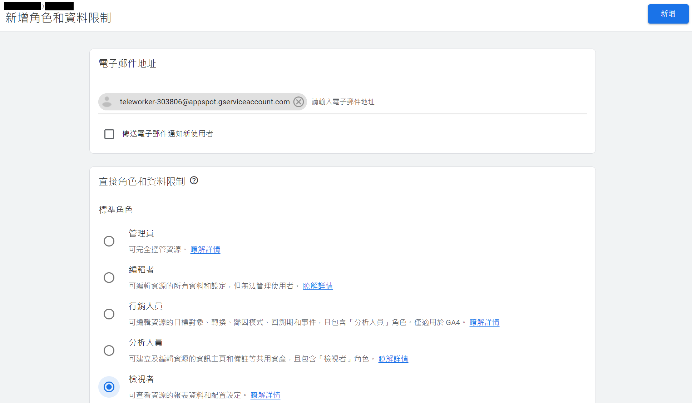Screen dimensions: 692x403
Task: Open 瞭解詳情 link for 分析人員
Action: (393, 359)
